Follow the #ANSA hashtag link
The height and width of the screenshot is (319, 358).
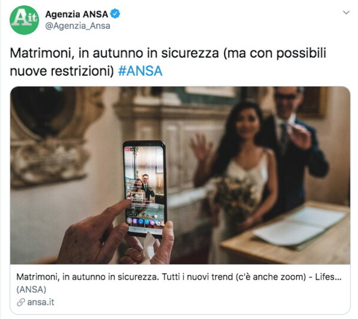coord(140,70)
